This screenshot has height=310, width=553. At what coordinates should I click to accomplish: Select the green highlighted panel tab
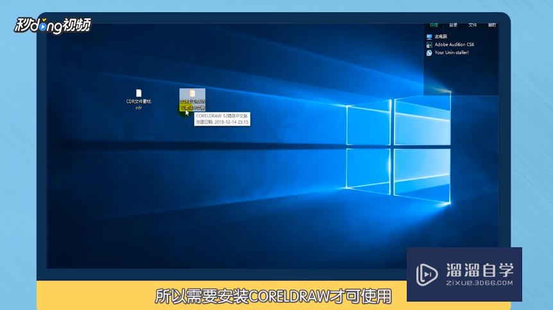click(434, 25)
